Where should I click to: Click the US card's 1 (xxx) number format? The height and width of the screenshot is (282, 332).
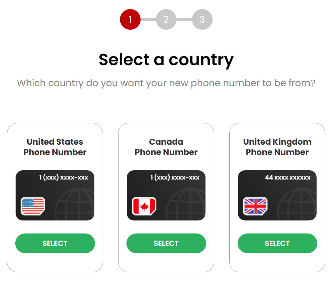click(64, 178)
